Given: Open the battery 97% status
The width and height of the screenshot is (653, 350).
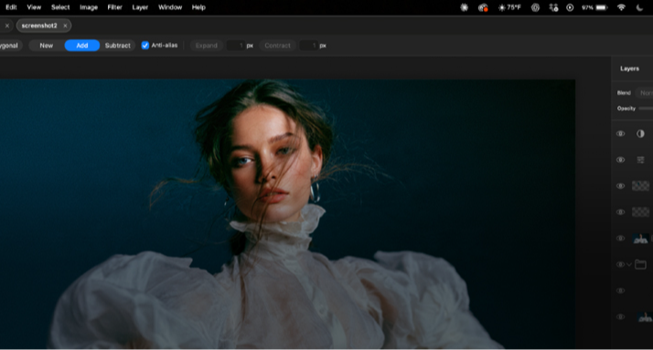Looking at the screenshot, I should coord(594,7).
